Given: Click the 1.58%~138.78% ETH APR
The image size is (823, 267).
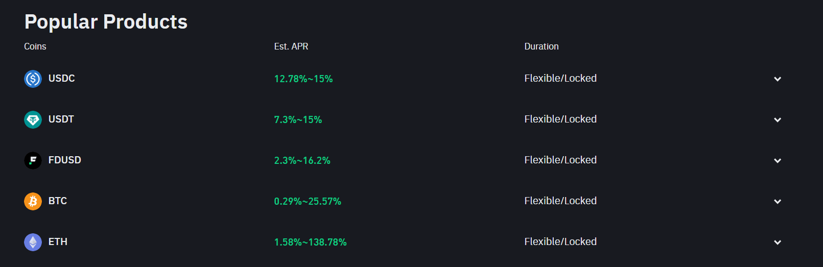Looking at the screenshot, I should tap(310, 242).
